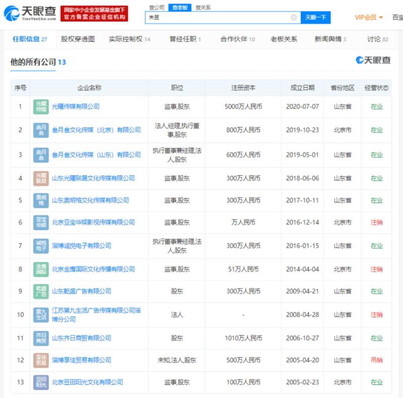Click the 2005-02-23 date cell
403x398 pixels.
click(302, 382)
